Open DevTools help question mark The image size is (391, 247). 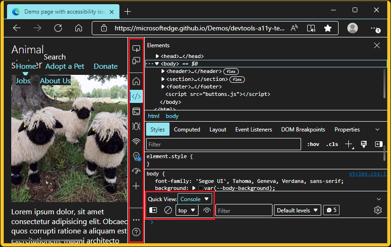136,232
